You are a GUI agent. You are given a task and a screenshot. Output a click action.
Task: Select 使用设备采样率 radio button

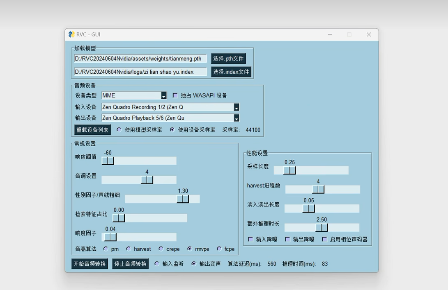point(172,129)
